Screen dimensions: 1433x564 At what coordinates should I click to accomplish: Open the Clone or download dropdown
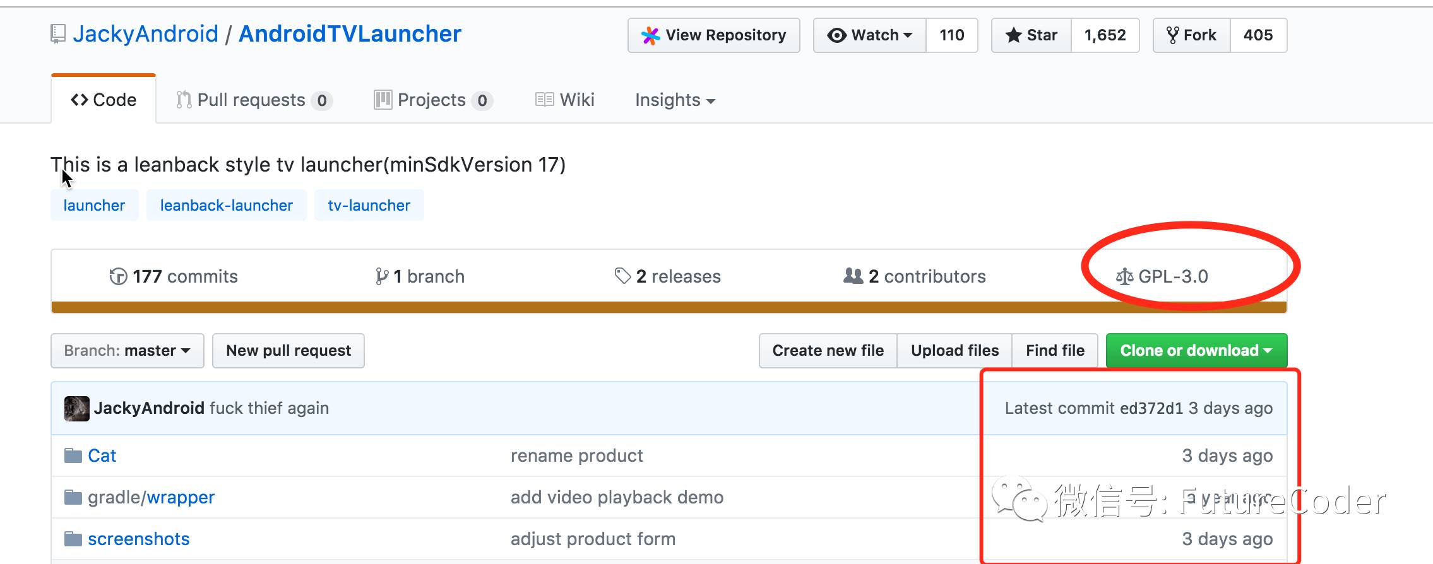[1196, 351]
